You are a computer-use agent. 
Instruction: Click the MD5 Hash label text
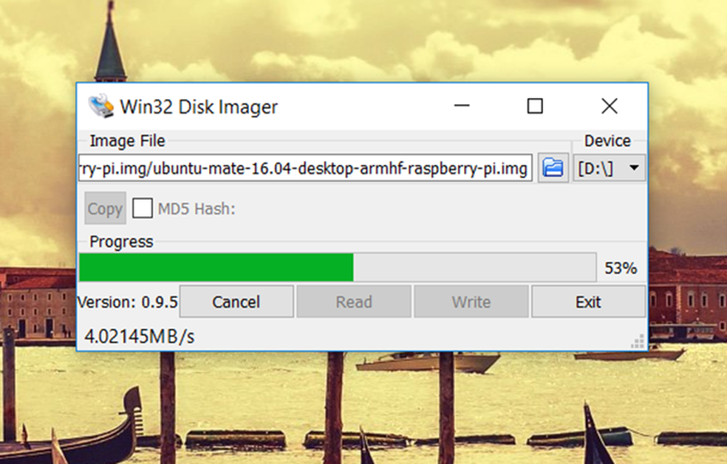pos(197,209)
